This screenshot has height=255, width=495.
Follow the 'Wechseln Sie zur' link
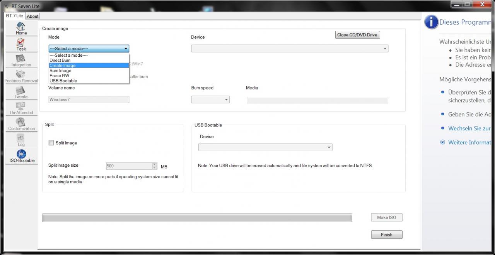coord(469,128)
